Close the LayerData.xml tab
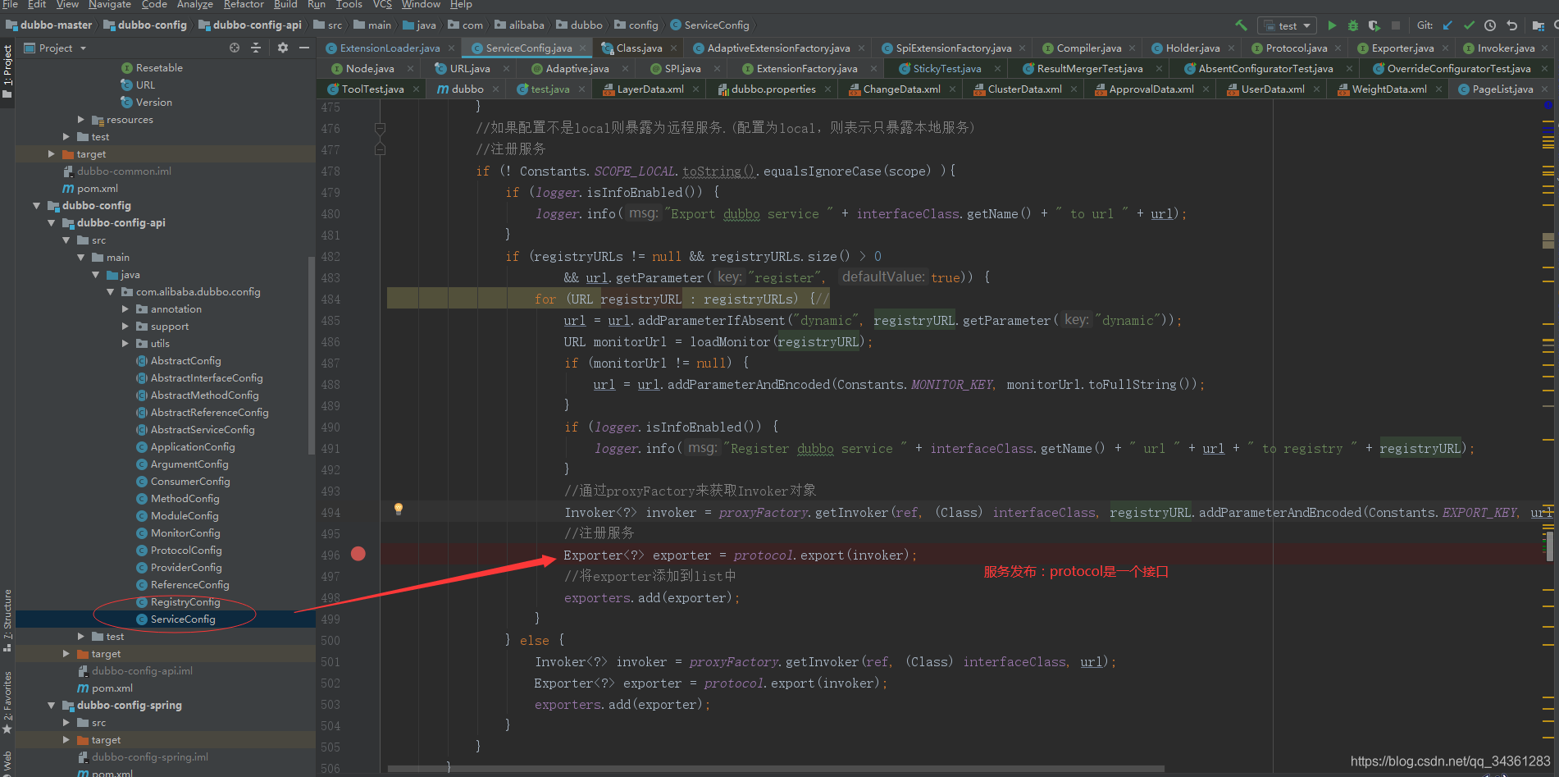 pos(695,89)
